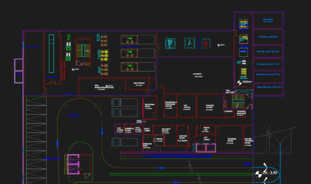This screenshot has width=311, height=184.
Task: Select the LVL - 3.80 level marker text
Action: pos(270,173)
